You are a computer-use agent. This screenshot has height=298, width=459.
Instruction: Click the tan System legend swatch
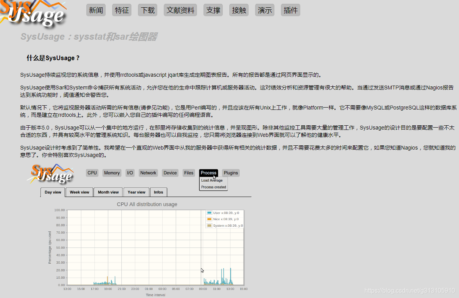[209, 226]
